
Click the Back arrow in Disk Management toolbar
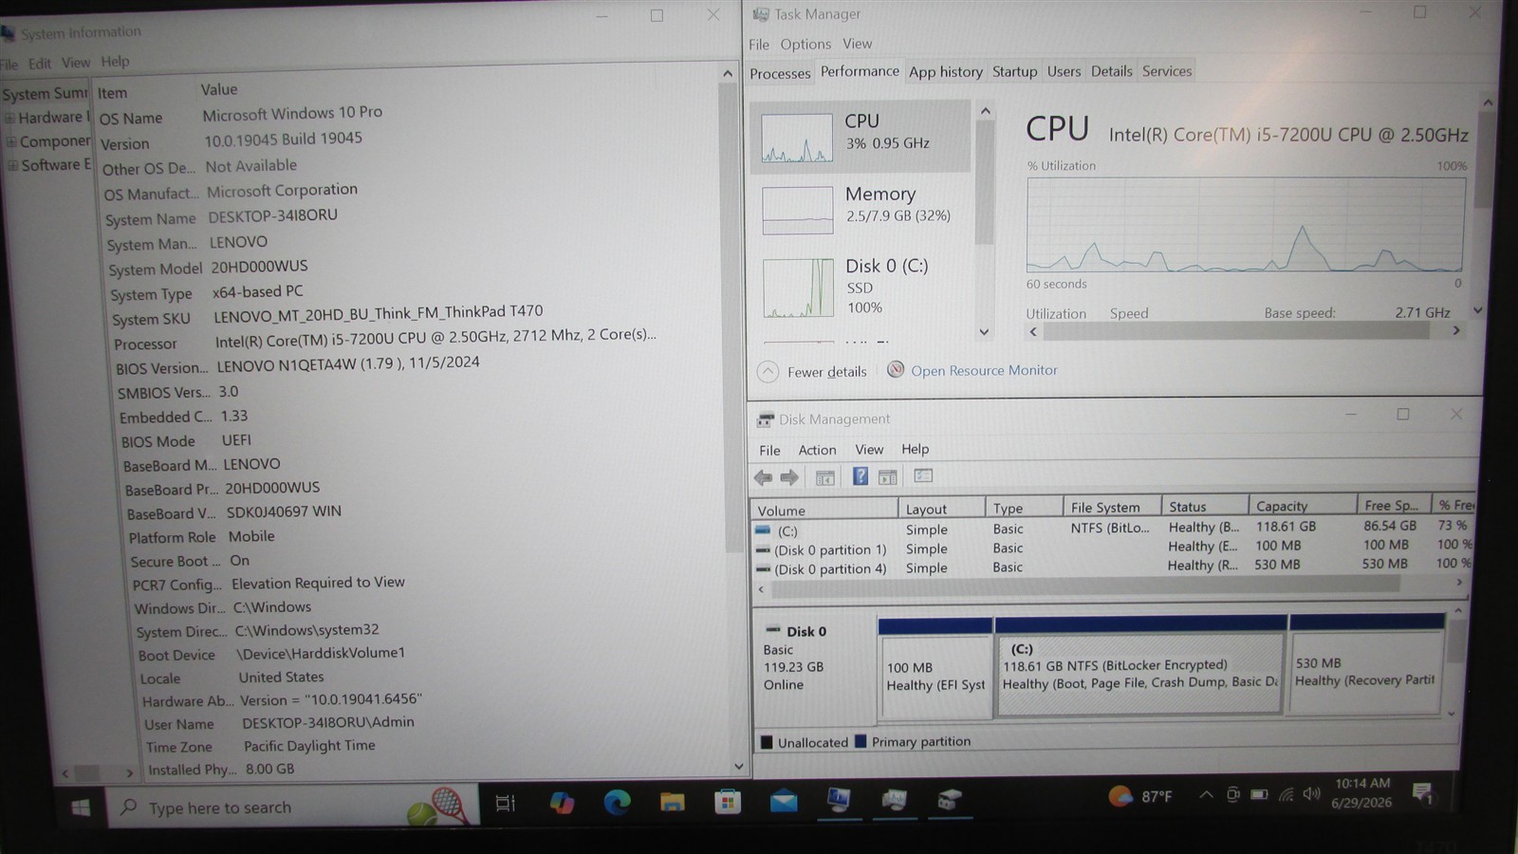[764, 477]
